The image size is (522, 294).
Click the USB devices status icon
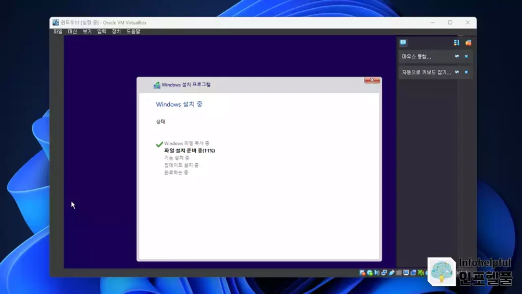392,273
